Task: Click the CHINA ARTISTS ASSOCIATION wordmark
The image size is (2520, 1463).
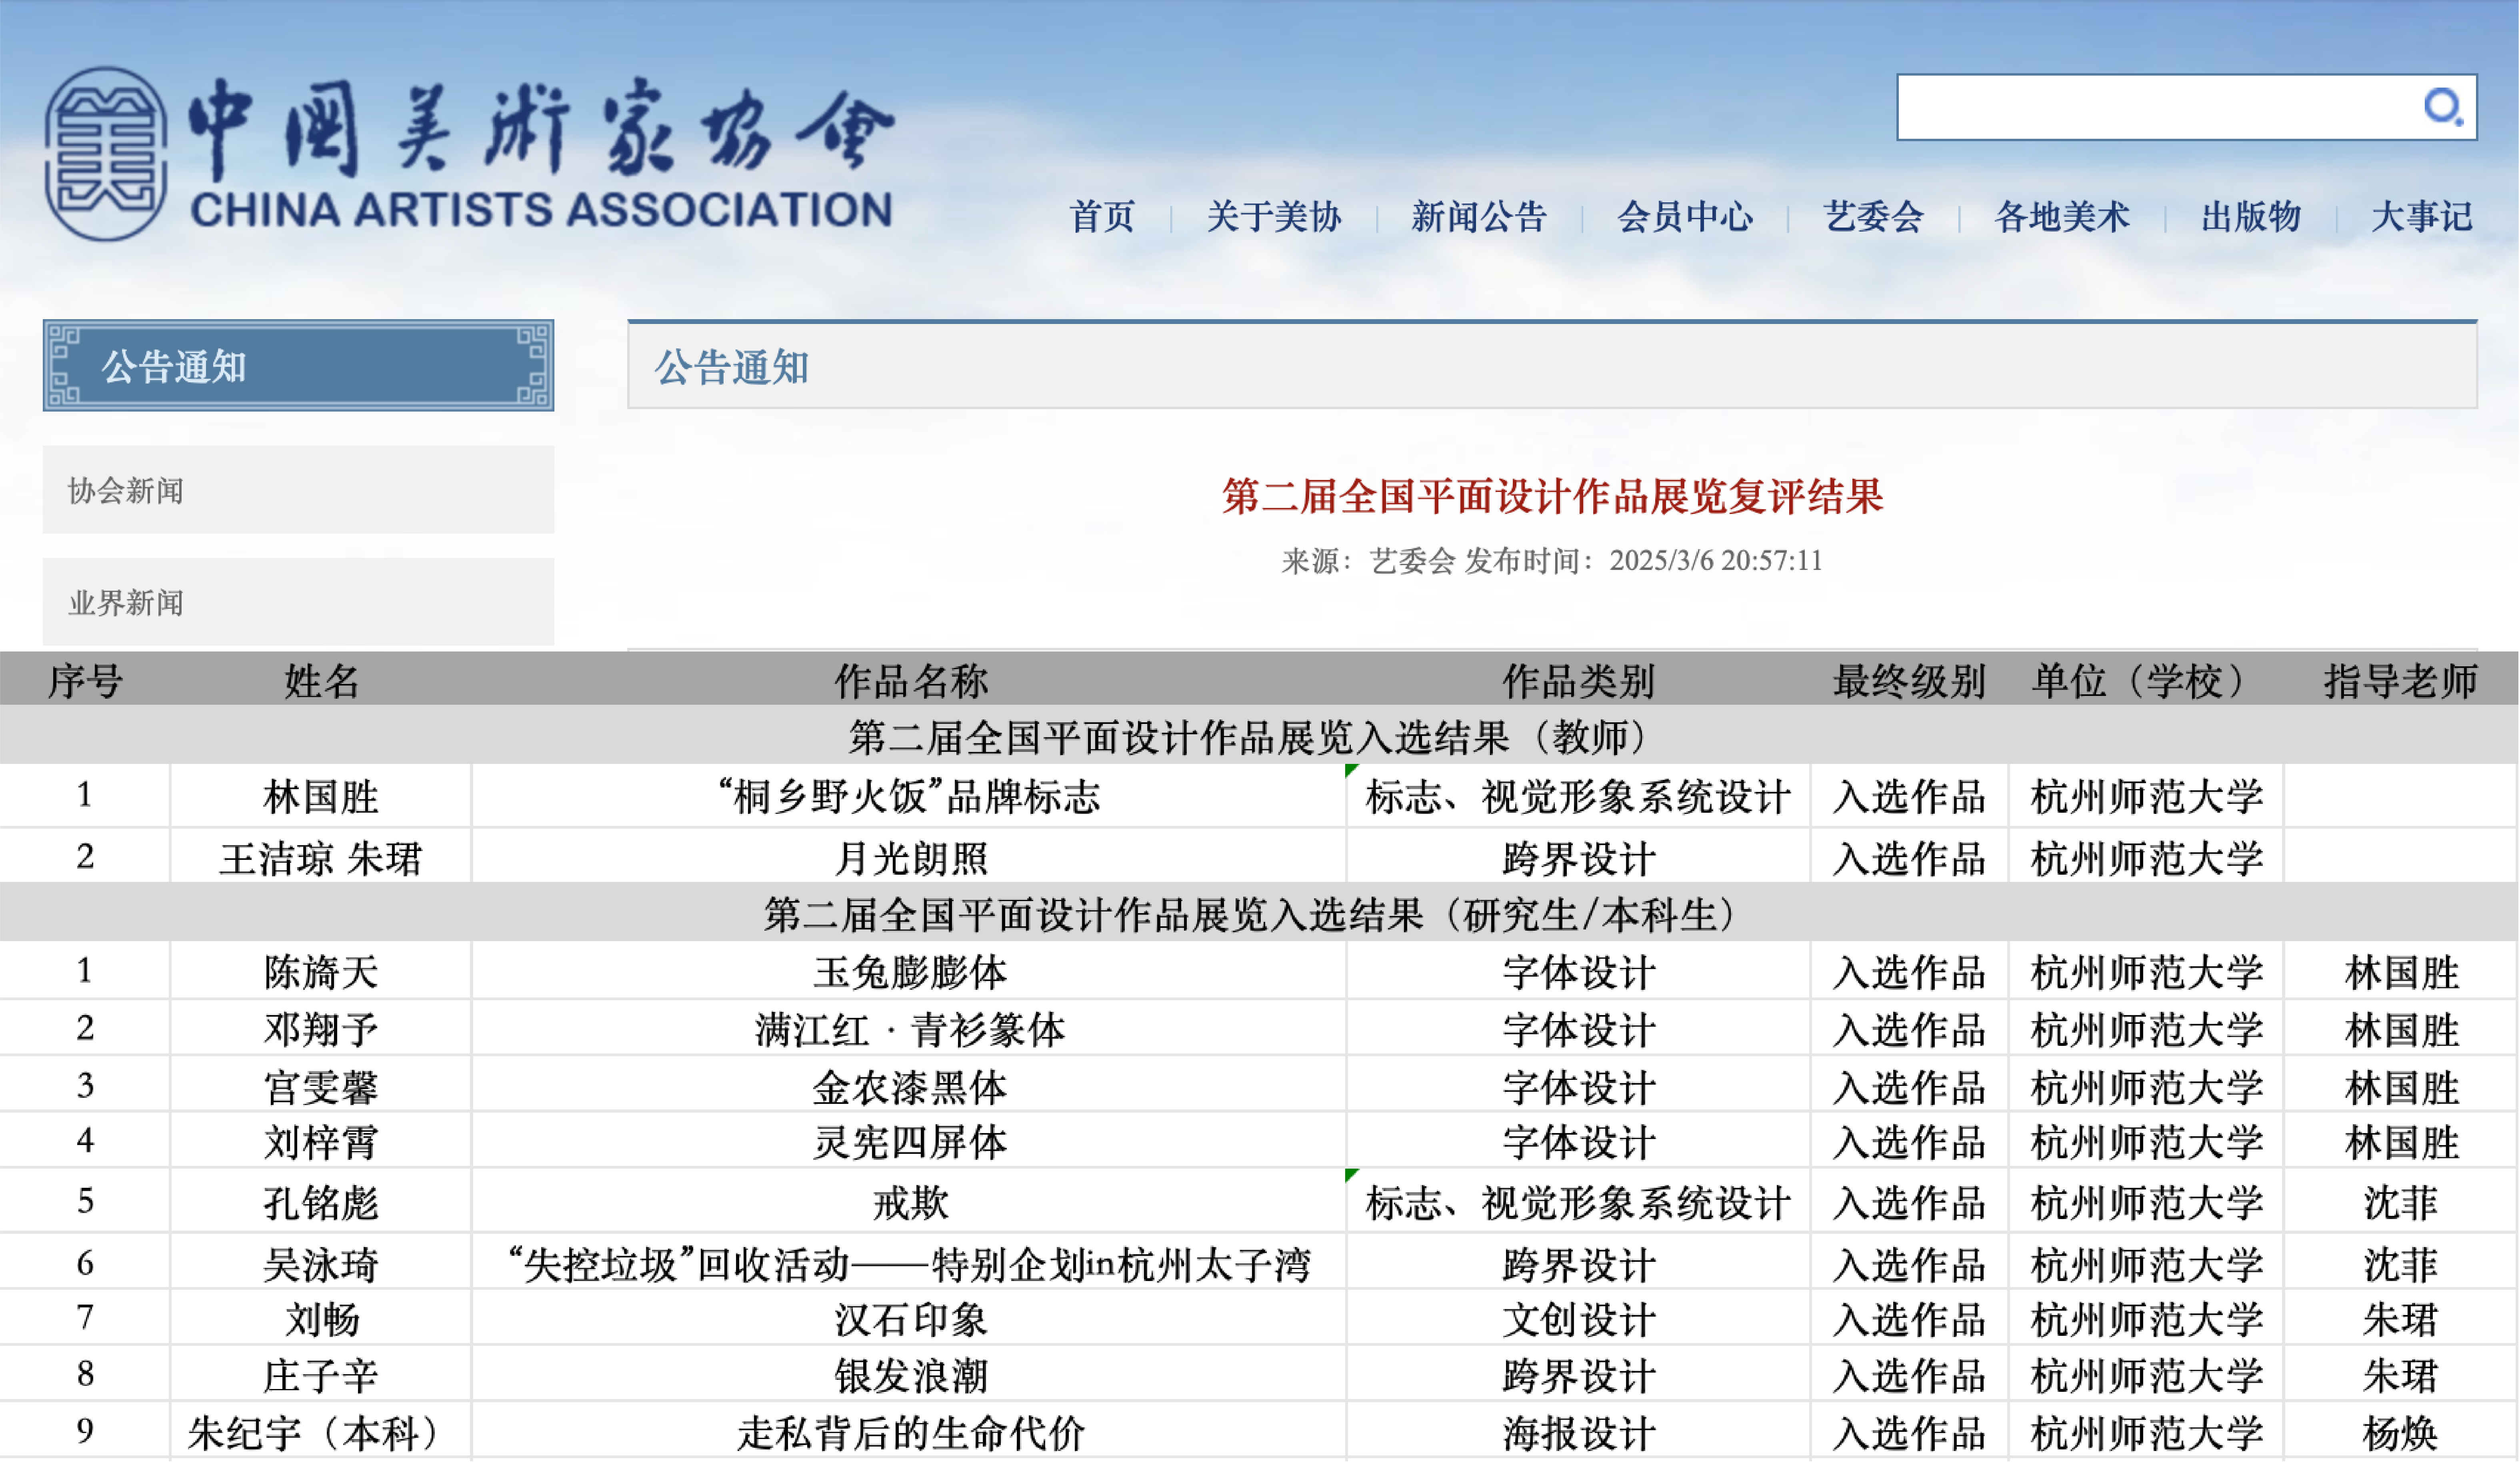Action: pos(541,210)
